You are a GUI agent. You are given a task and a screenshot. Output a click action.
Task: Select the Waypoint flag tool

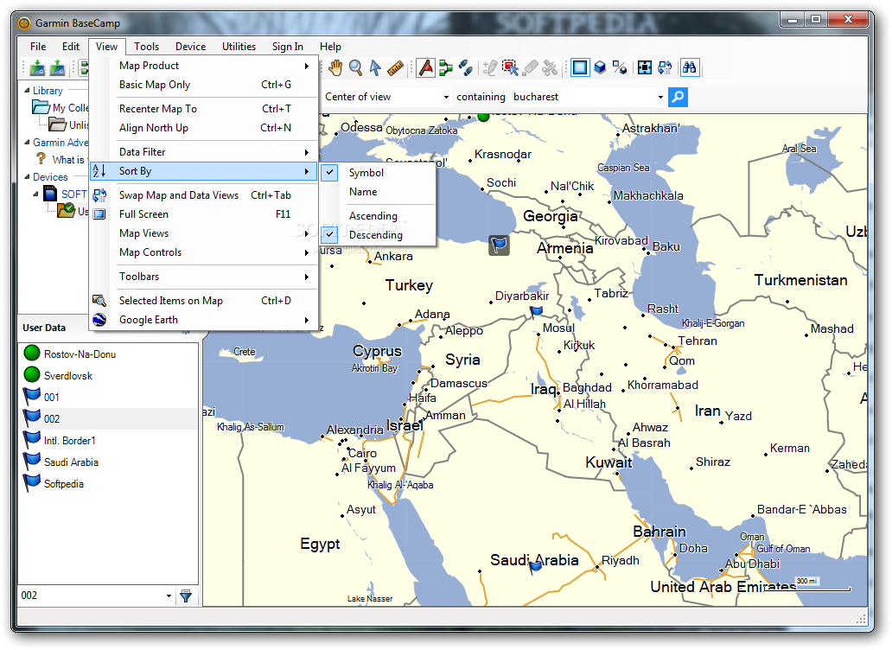pyautogui.click(x=426, y=67)
